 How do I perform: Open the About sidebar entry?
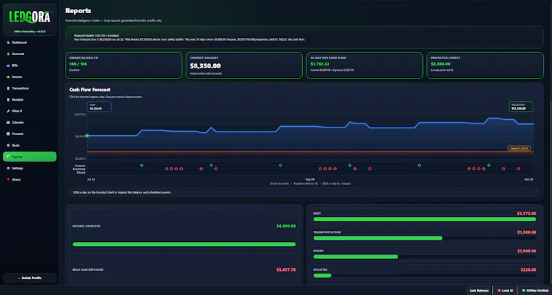[30, 180]
